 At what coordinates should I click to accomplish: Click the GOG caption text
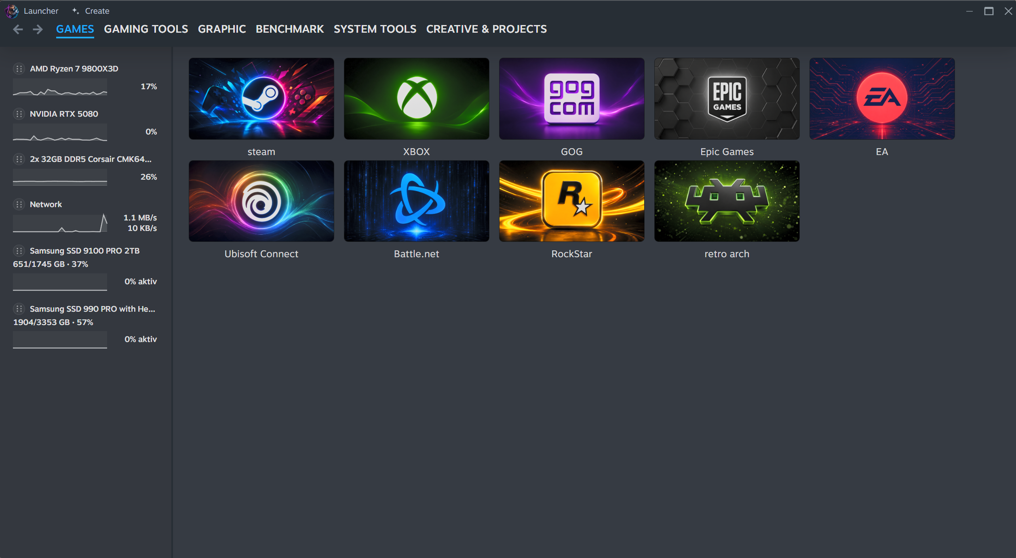[x=572, y=152]
